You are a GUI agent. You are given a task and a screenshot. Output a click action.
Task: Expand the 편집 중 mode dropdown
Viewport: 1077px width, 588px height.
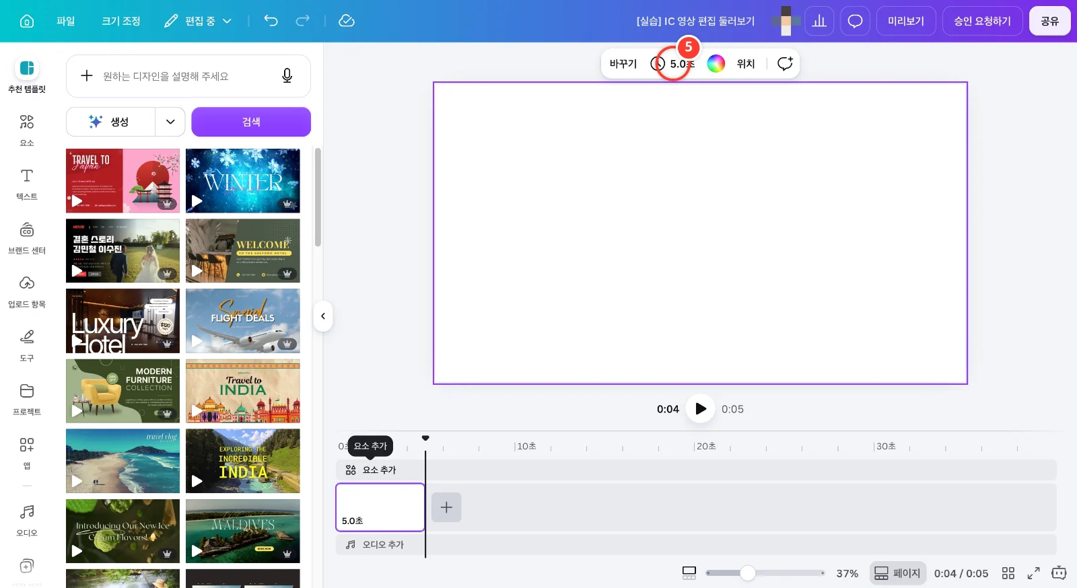198,21
